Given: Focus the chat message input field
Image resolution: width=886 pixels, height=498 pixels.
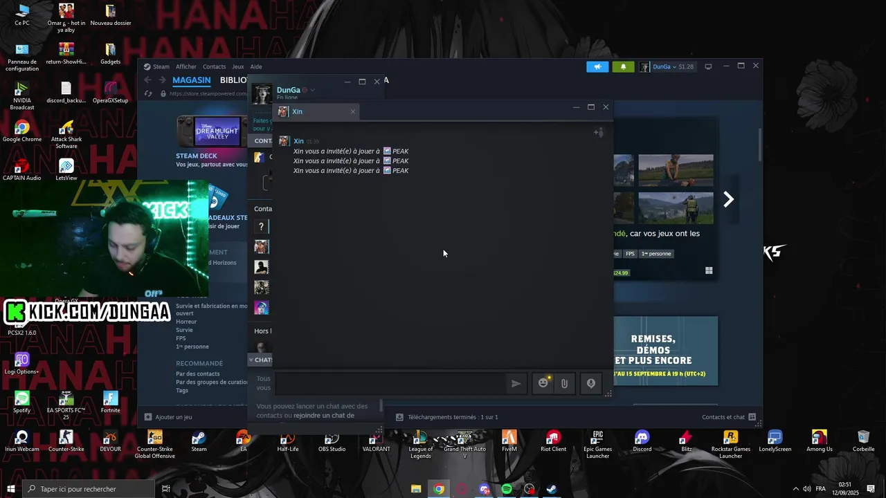Looking at the screenshot, I should (391, 383).
